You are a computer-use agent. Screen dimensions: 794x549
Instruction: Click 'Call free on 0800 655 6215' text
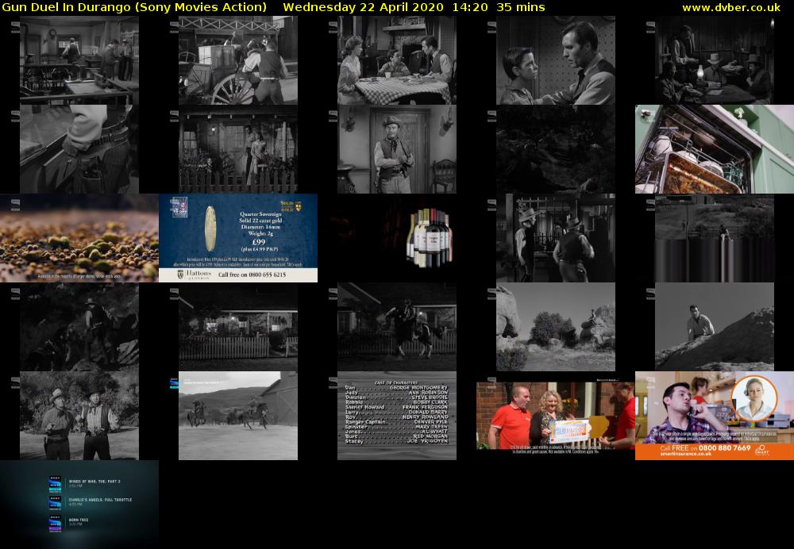pos(252,274)
